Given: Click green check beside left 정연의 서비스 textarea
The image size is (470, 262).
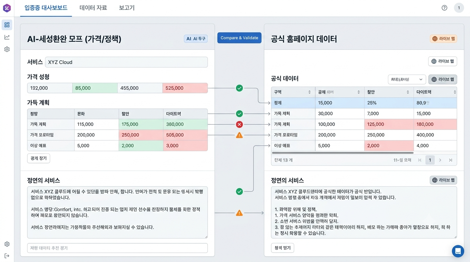Looking at the screenshot, I should pyautogui.click(x=239, y=192).
